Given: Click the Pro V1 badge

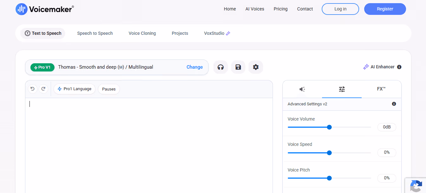Looking at the screenshot, I should point(42,67).
